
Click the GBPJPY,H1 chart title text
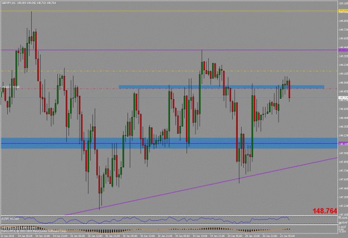point(8,3)
